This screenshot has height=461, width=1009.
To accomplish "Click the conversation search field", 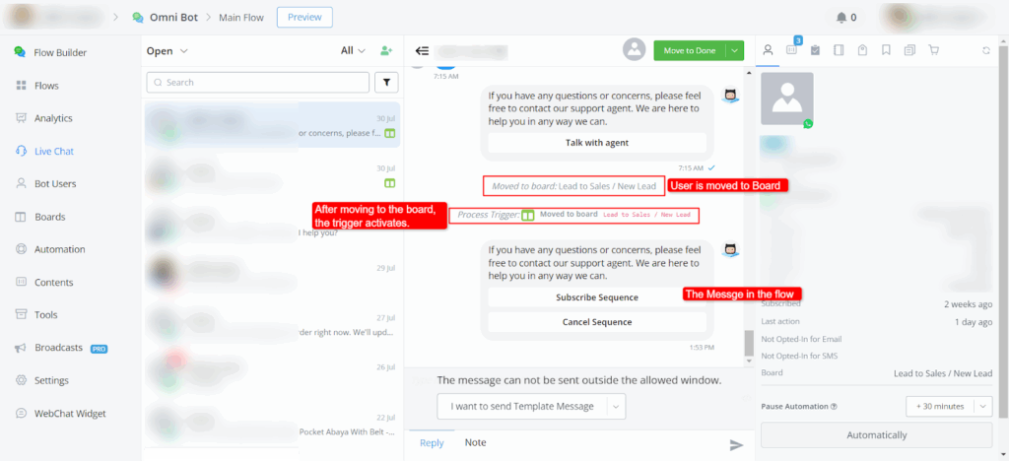I will tap(258, 83).
